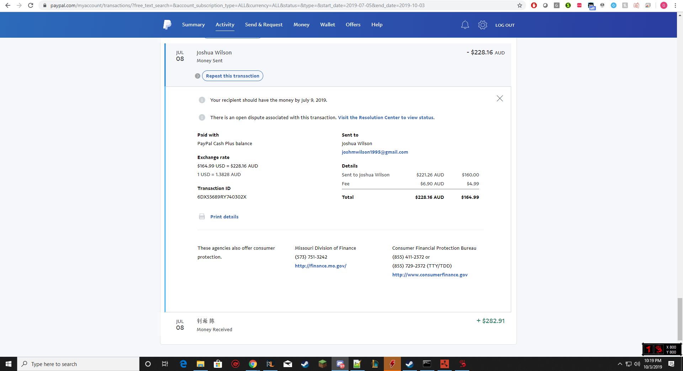Viewport: 683px width, 371px height.
Task: Click Print details link
Action: [x=224, y=217]
